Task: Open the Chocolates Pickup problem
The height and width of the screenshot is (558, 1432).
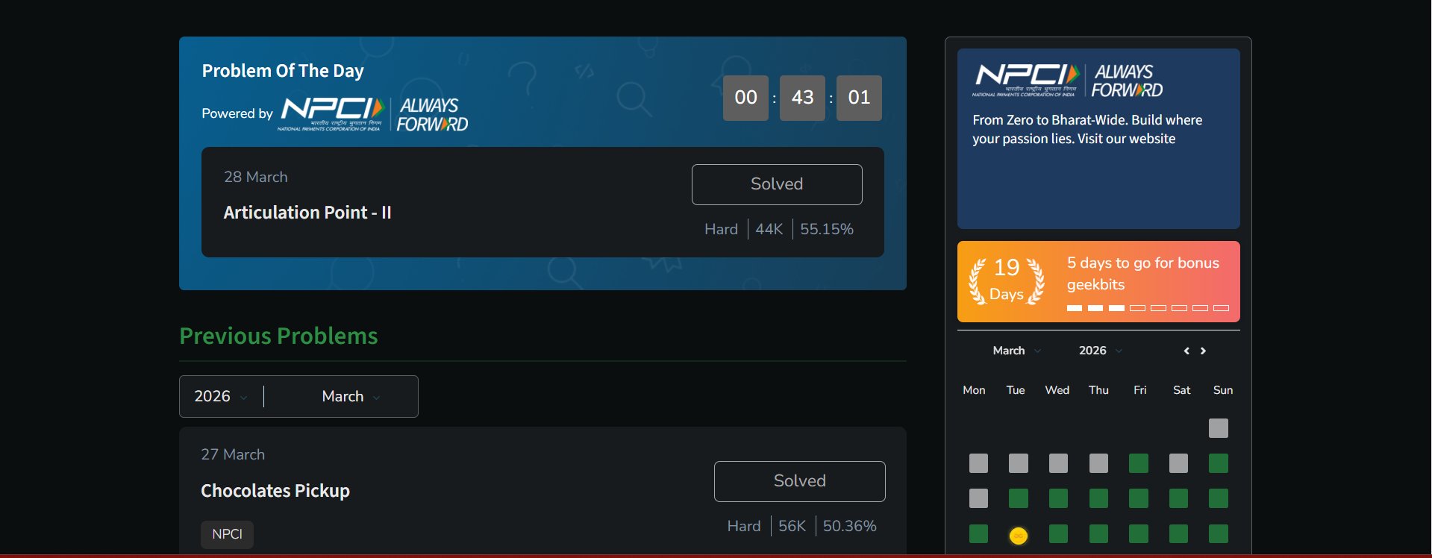Action: coord(275,491)
